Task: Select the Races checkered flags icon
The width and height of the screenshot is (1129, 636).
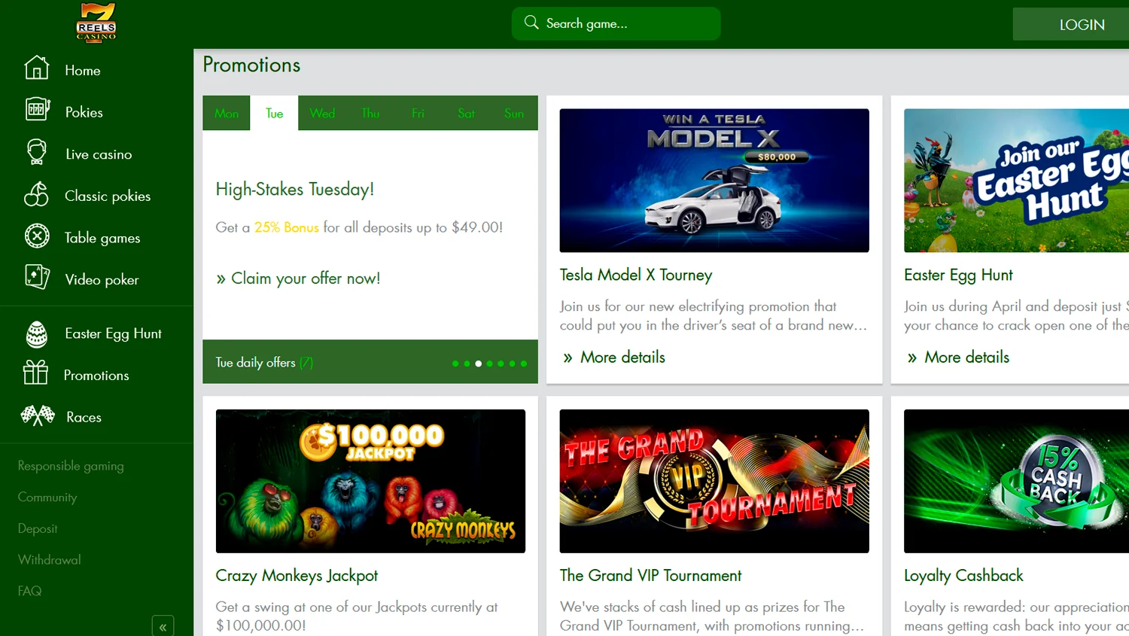Action: point(38,415)
